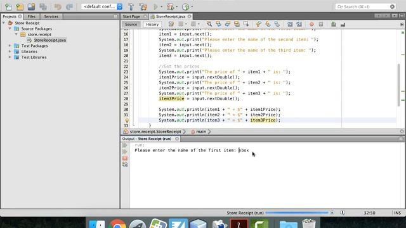Click the Find Previous Occurrence icon

pyautogui.click(x=218, y=24)
